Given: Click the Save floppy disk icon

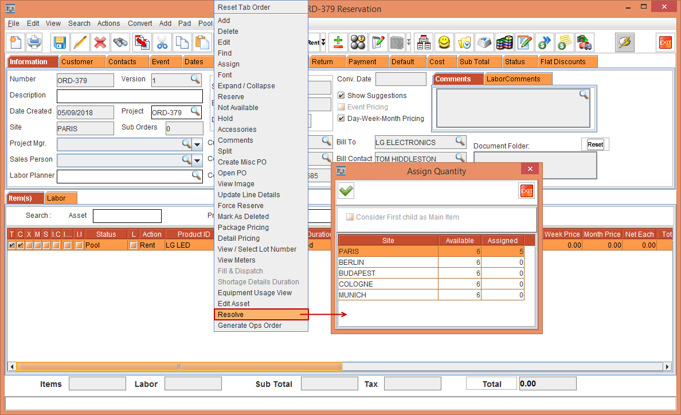Looking at the screenshot, I should [x=60, y=42].
